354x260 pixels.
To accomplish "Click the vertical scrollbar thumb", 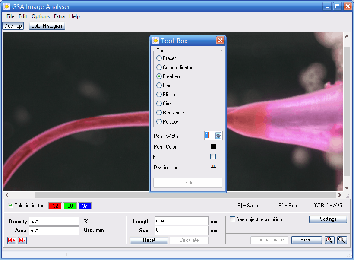I will (x=347, y=111).
